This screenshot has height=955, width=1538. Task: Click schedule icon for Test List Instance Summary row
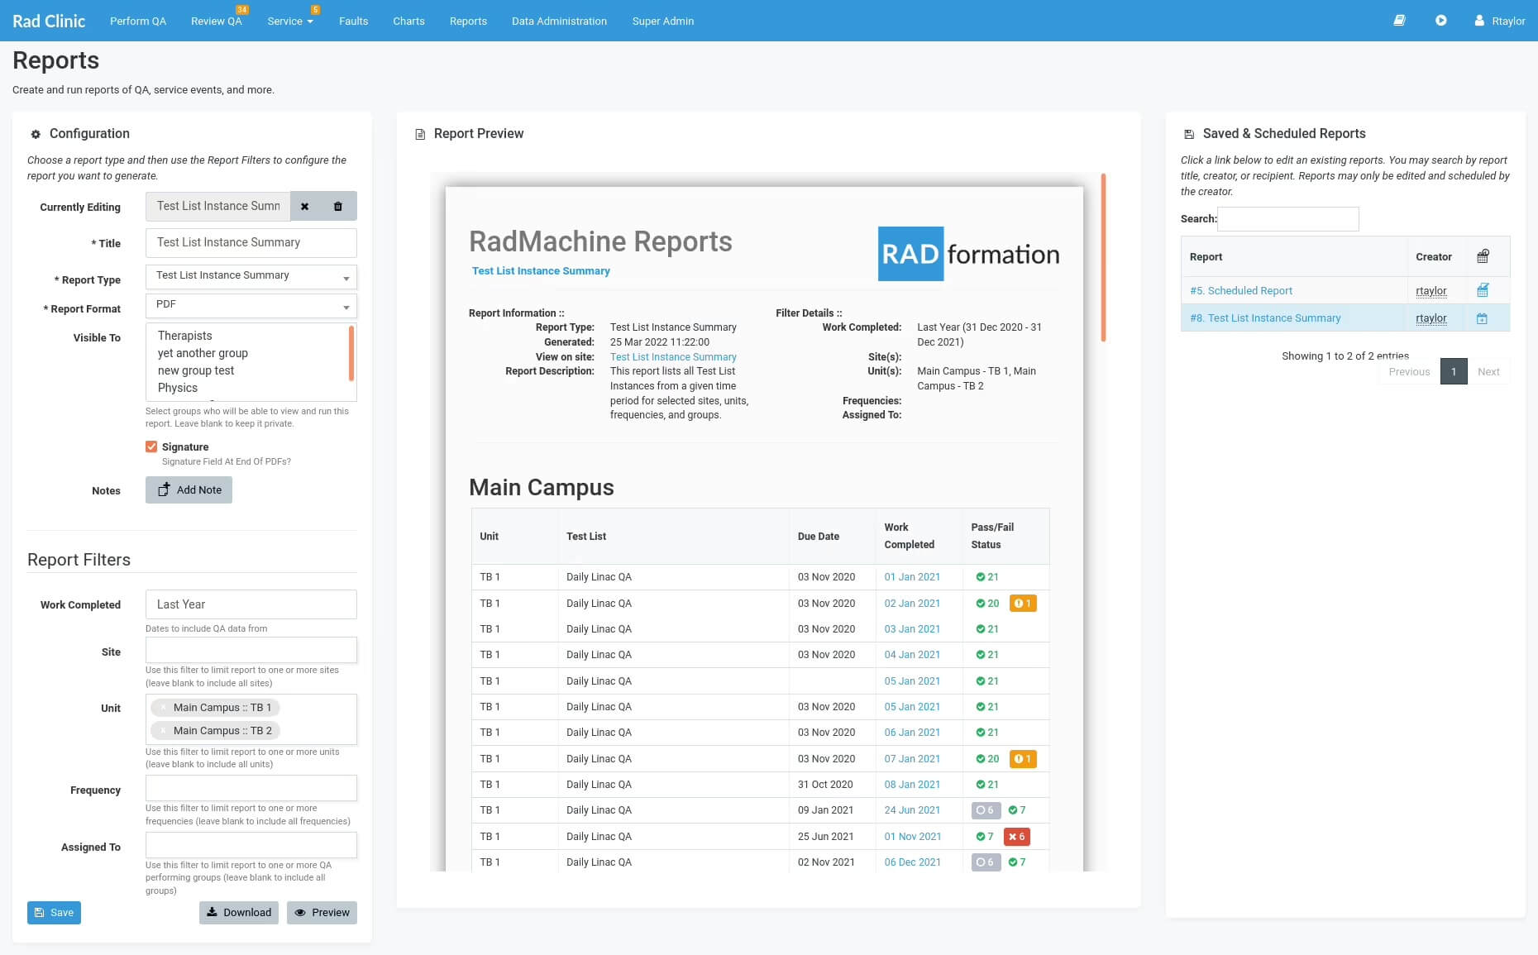point(1482,318)
